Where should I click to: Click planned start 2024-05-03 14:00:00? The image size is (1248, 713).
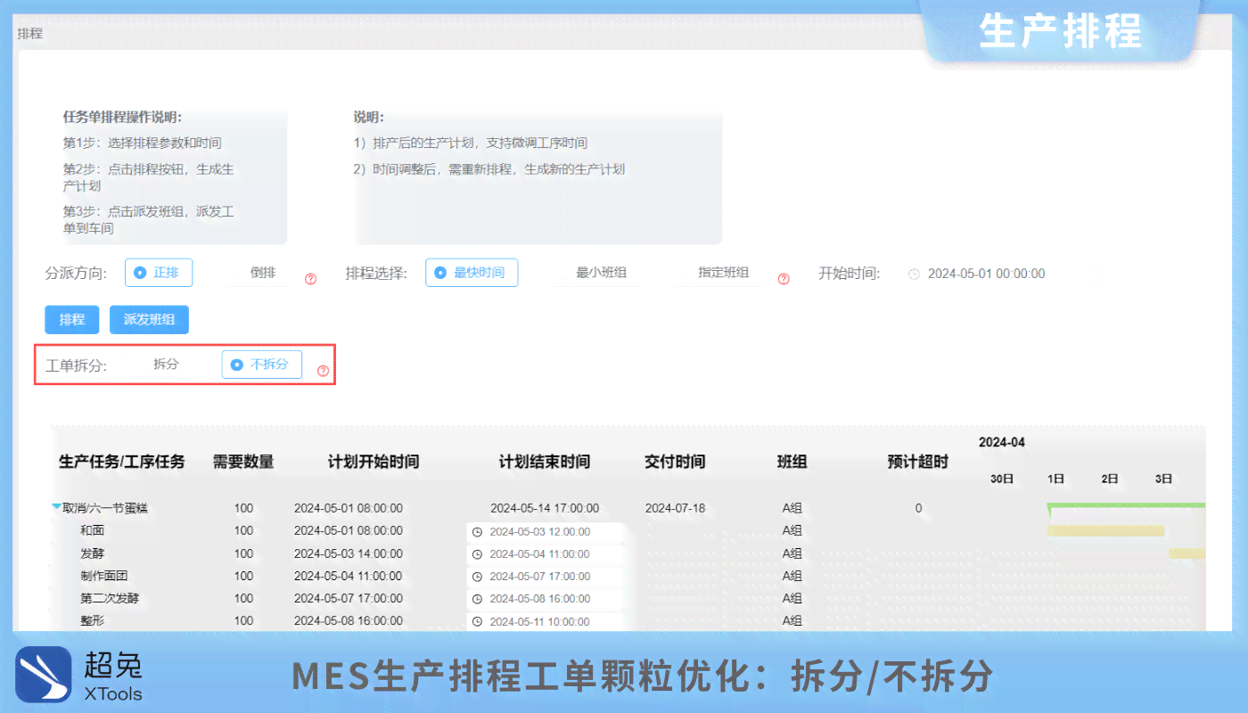point(349,553)
